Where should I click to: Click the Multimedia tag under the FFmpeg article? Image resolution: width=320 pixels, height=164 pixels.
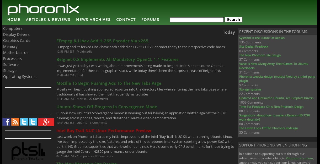click(x=84, y=52)
